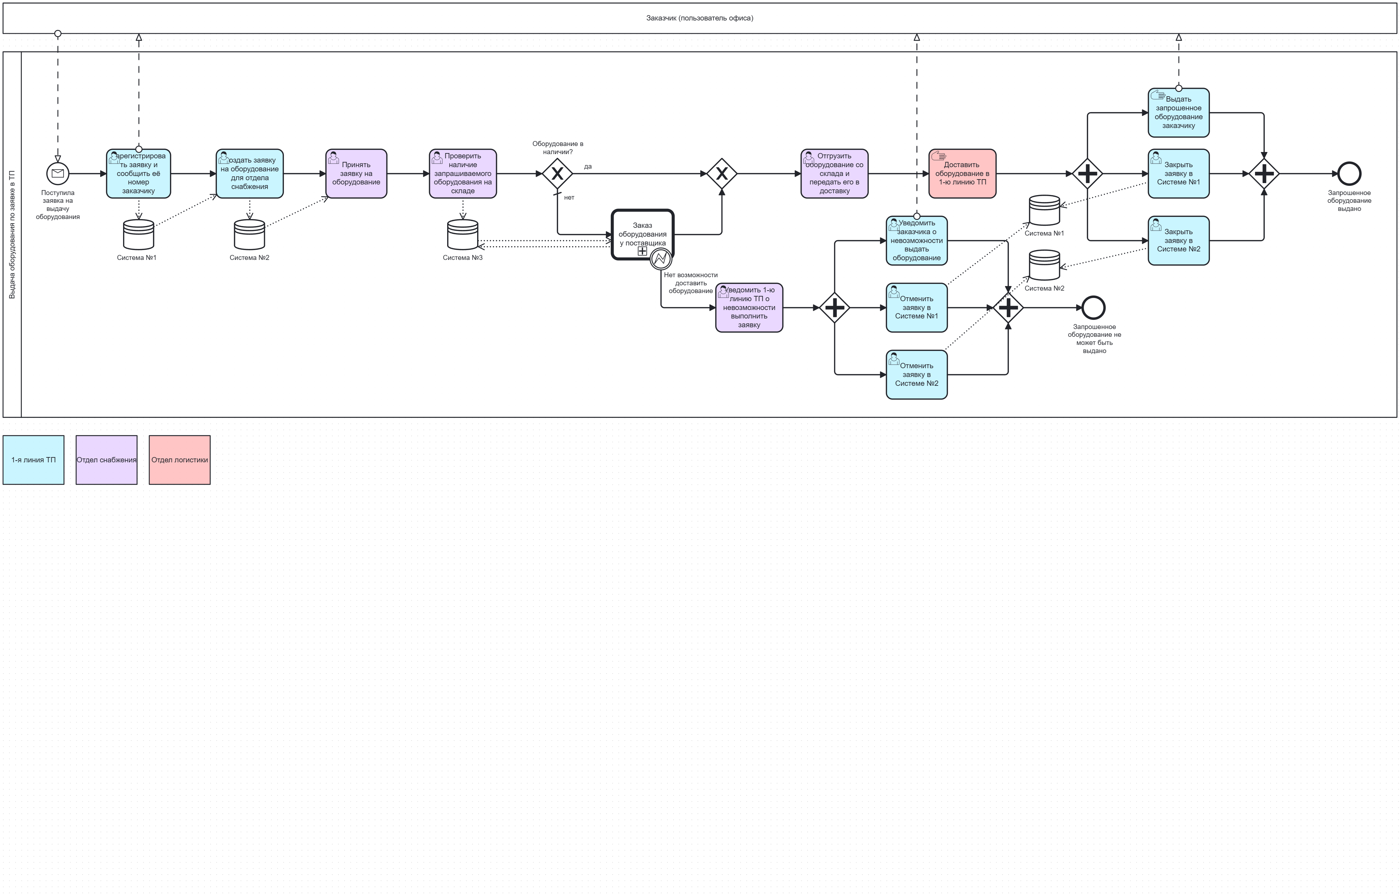Click the 'не может быть выдано' end event
Viewport: 1400px width, 894px height.
(x=1093, y=308)
